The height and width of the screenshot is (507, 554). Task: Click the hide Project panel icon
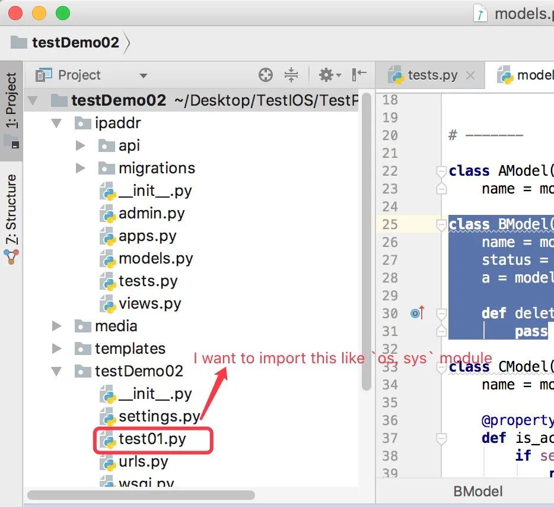(x=359, y=75)
